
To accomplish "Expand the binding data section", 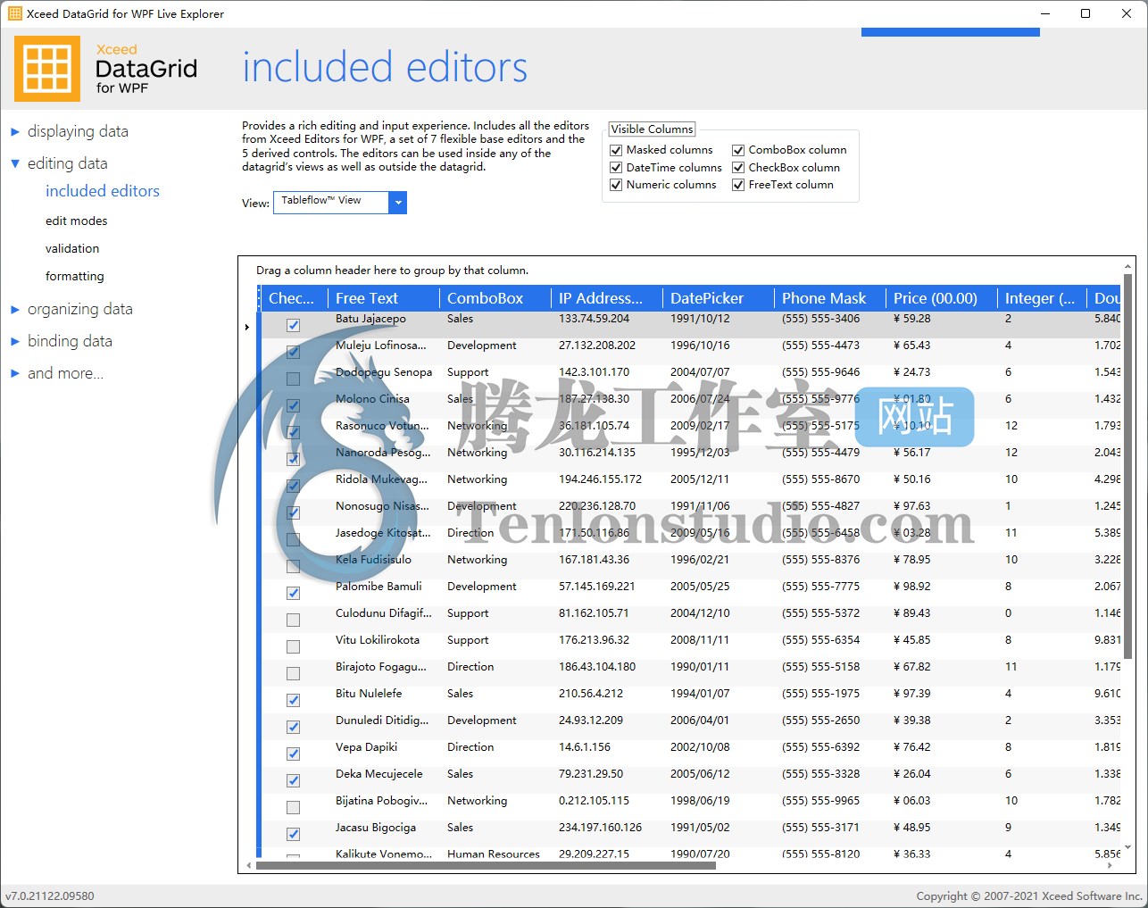I will [15, 342].
